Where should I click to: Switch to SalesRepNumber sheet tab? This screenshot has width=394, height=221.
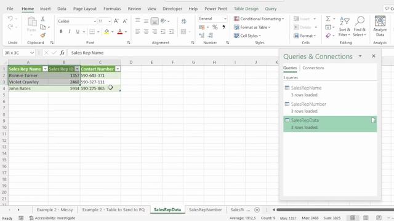point(205,210)
